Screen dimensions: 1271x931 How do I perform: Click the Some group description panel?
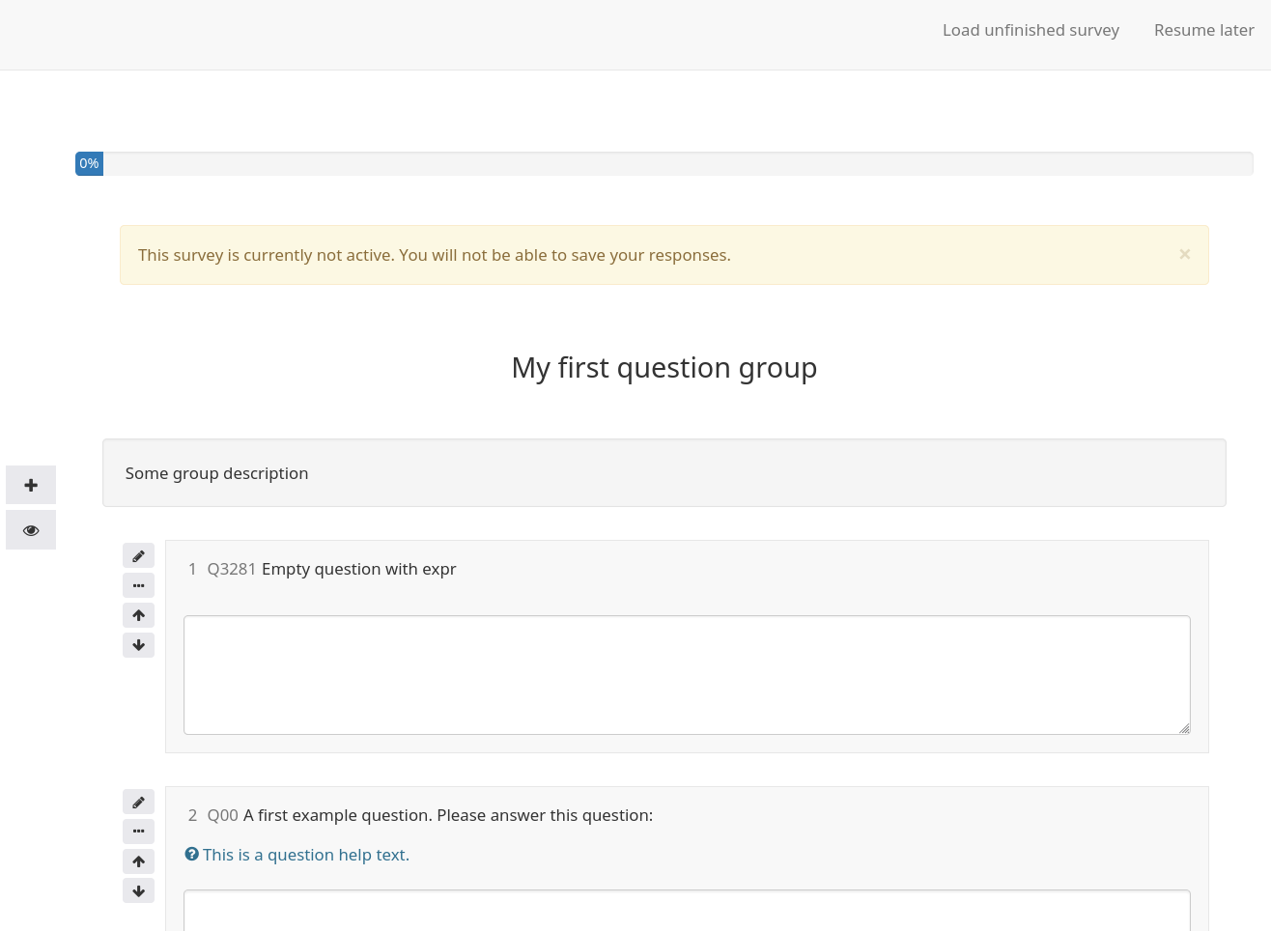click(x=664, y=473)
